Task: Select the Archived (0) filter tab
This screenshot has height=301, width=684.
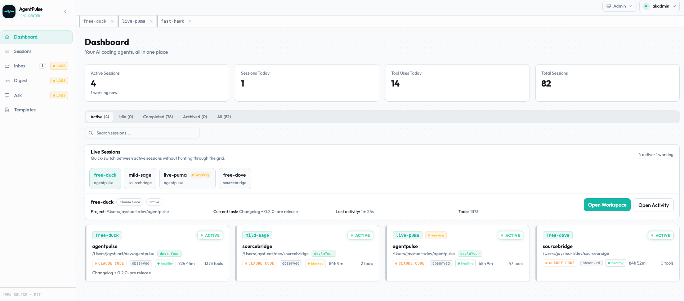Action: pyautogui.click(x=195, y=117)
